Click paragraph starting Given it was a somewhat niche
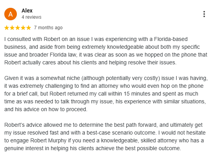This screenshot has width=214, height=156. (106, 94)
